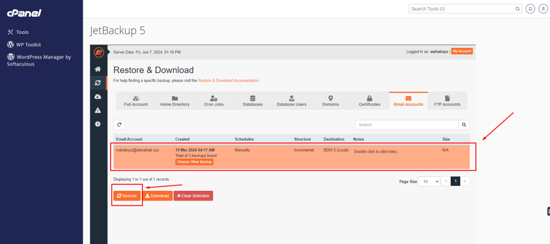This screenshot has width=550, height=244.
Task: Click the refresh list icon button
Action: [x=120, y=125]
